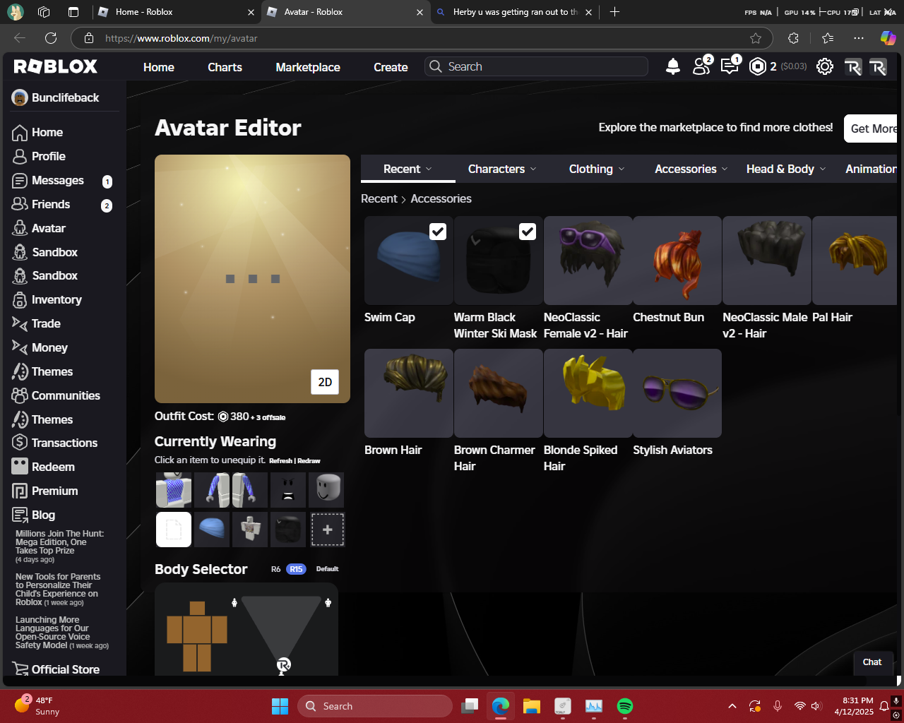Click the Roblox logo
Screen dimensions: 904x723
[56, 66]
